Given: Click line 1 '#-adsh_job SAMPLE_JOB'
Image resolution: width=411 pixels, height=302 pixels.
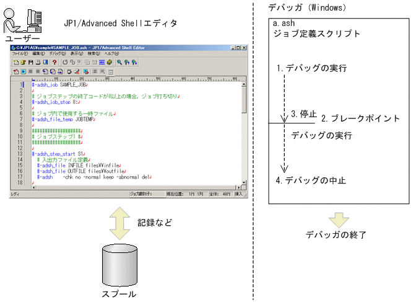Looking at the screenshot, I should pyautogui.click(x=60, y=85).
